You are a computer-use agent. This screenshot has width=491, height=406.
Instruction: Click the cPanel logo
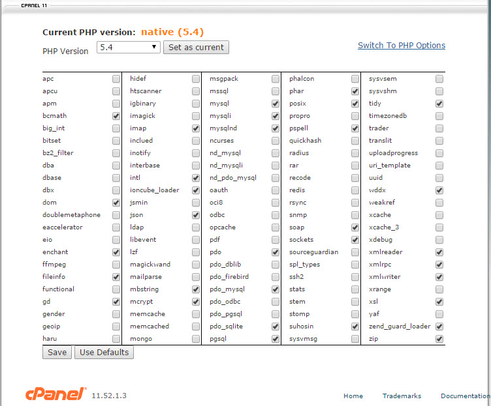pyautogui.click(x=55, y=394)
